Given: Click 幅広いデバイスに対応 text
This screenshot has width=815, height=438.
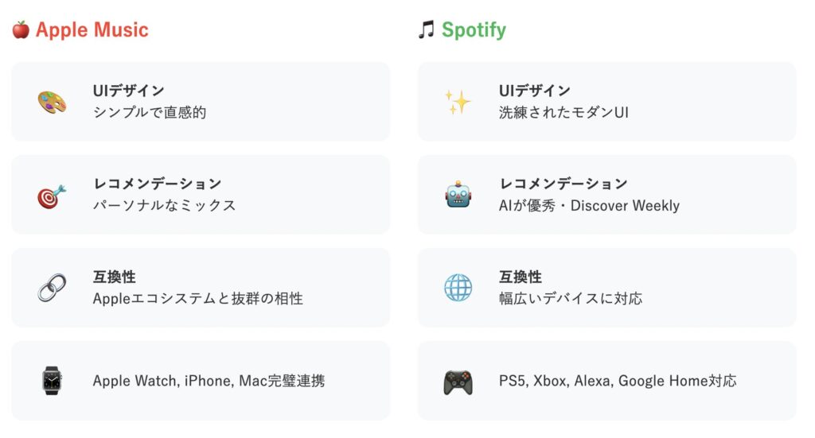Looking at the screenshot, I should 571,298.
